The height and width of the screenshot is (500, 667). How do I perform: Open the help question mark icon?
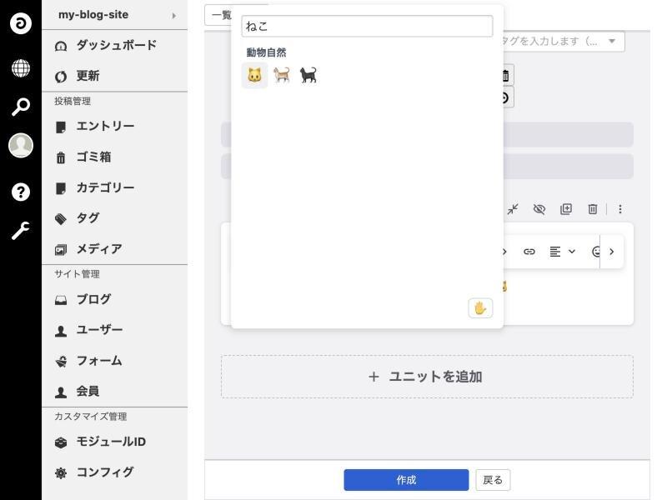tap(20, 192)
